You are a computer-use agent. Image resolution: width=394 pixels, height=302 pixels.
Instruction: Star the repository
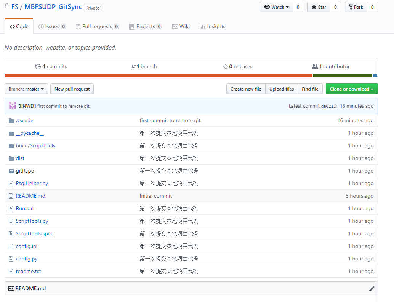tap(319, 7)
